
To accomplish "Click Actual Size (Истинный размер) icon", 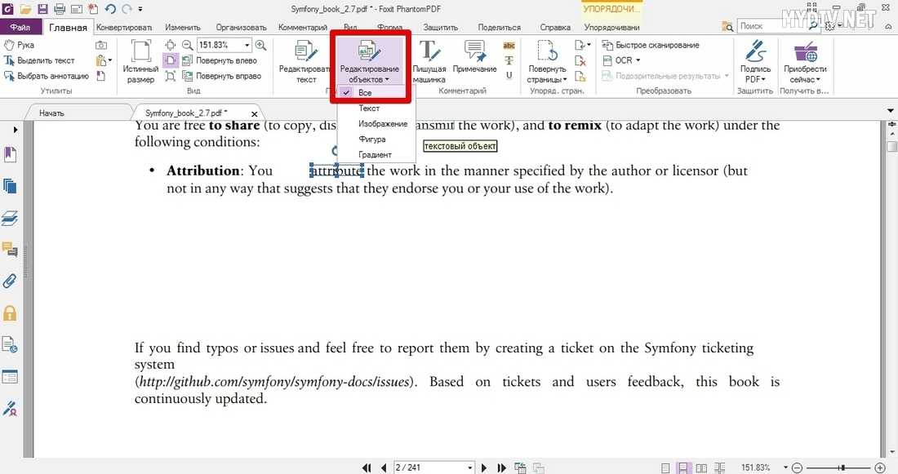I will point(140,61).
